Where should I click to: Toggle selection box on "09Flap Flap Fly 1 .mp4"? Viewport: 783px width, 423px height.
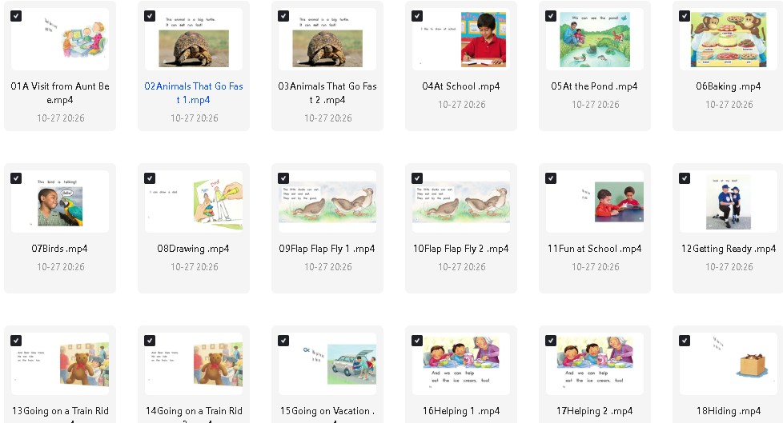283,178
